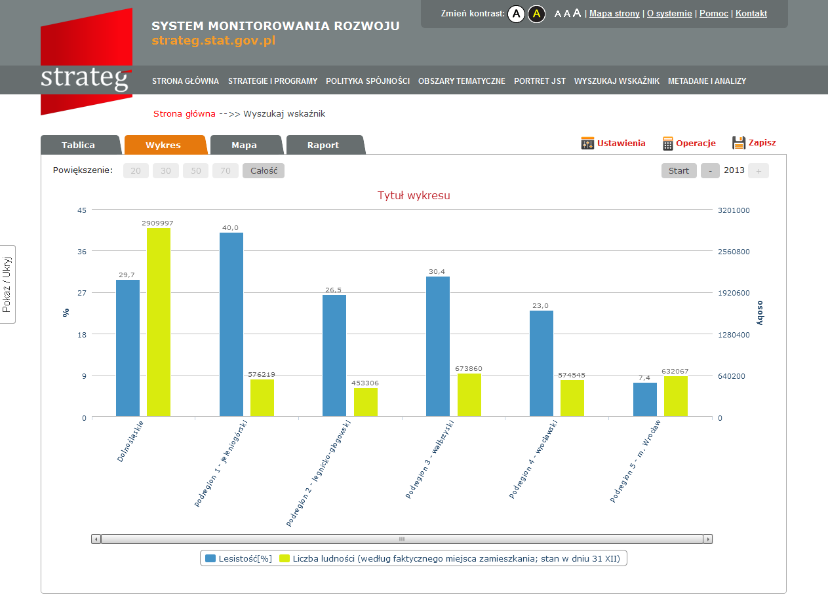The image size is (828, 597).
Task: Click scrollbar right arrow under chart
Action: point(707,539)
